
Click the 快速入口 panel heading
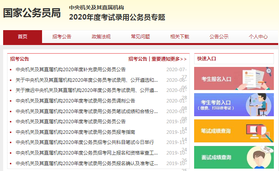[x=207, y=59]
